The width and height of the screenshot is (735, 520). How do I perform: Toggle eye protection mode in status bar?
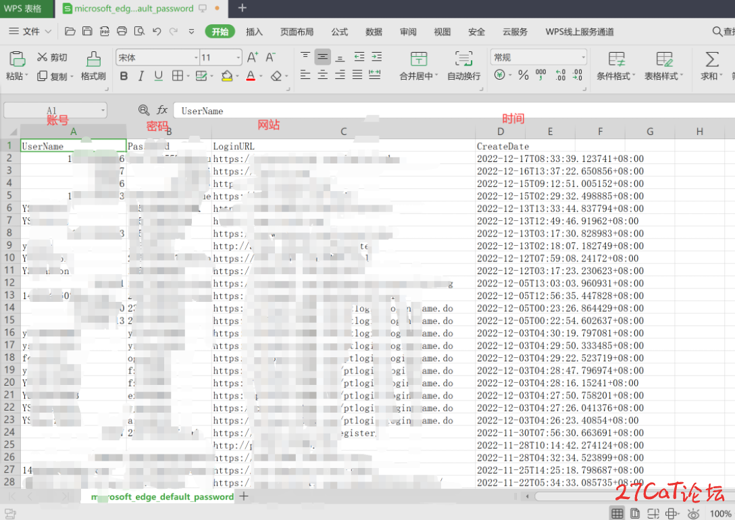(693, 513)
